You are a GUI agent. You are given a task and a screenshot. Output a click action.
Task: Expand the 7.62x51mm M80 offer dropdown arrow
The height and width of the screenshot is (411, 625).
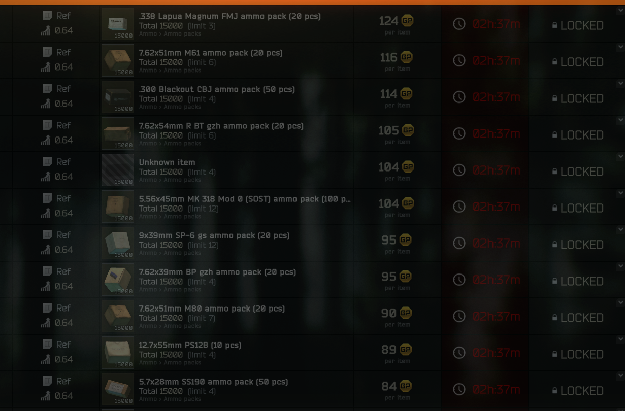620,303
